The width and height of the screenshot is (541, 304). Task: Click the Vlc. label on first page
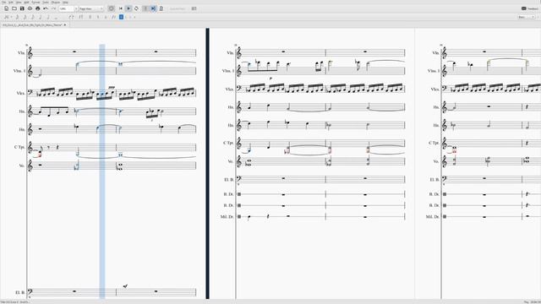tap(20, 93)
